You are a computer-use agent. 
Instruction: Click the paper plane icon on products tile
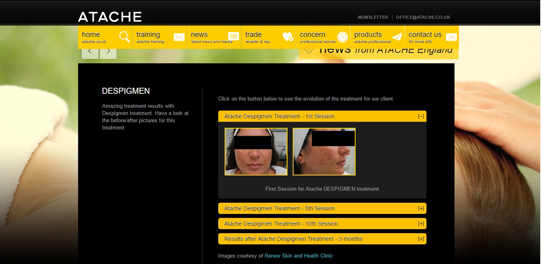pos(397,37)
